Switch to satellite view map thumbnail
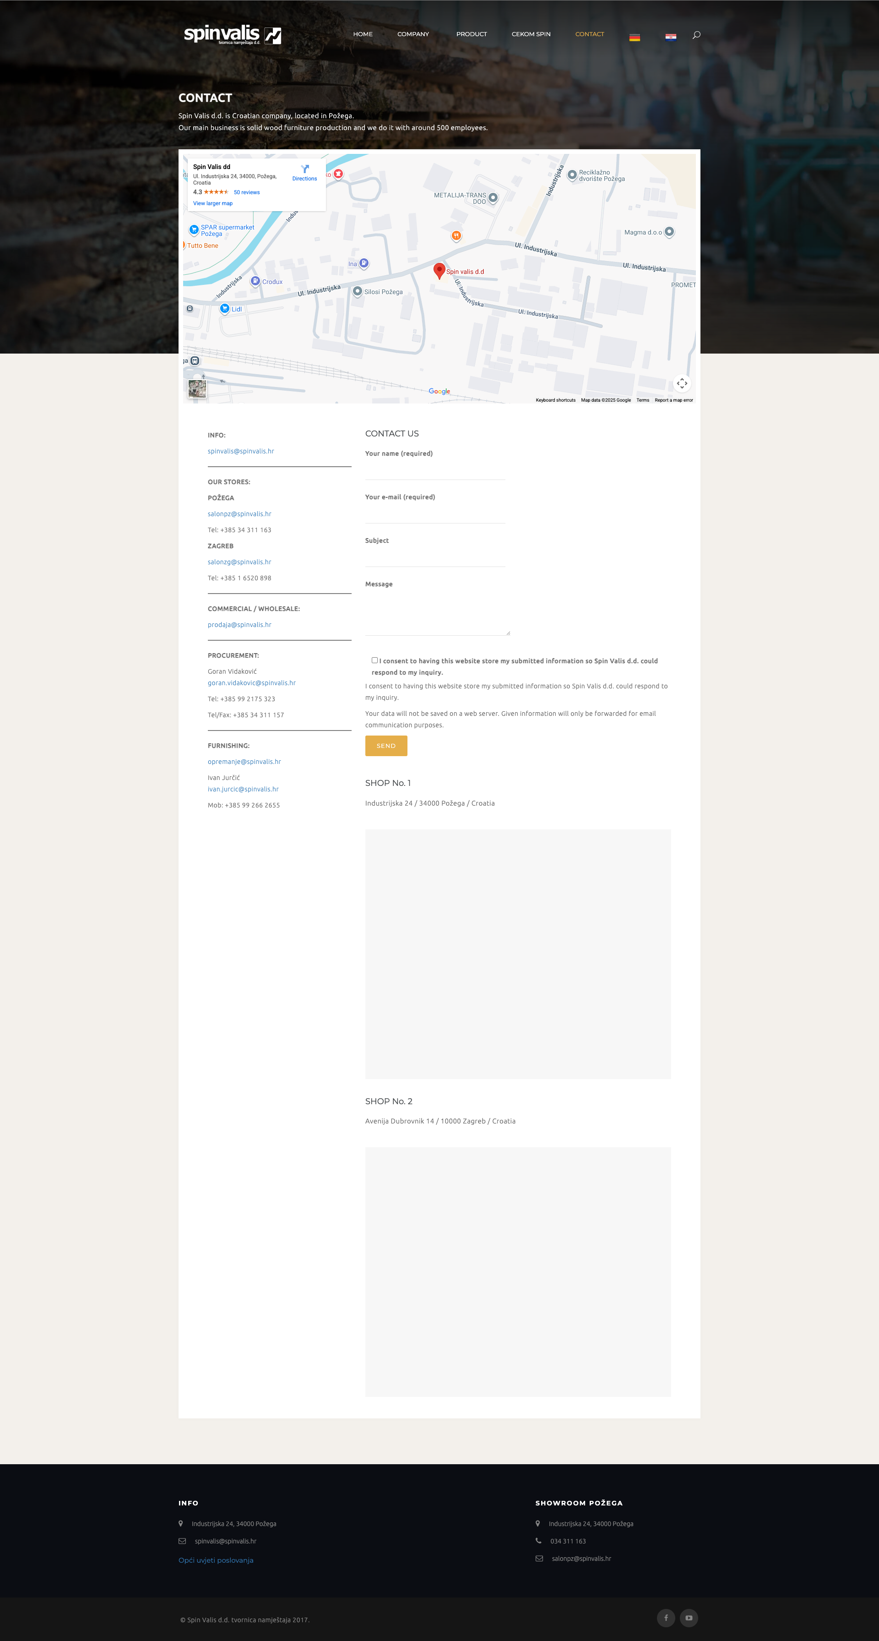Screen dimensions: 879x1641 [197, 388]
